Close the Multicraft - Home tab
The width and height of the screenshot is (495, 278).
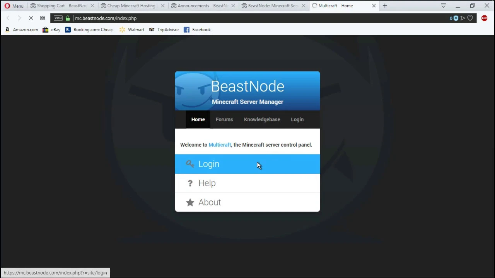point(374,6)
